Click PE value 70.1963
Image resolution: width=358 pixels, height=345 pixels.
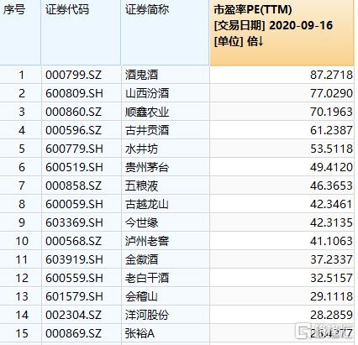click(331, 112)
